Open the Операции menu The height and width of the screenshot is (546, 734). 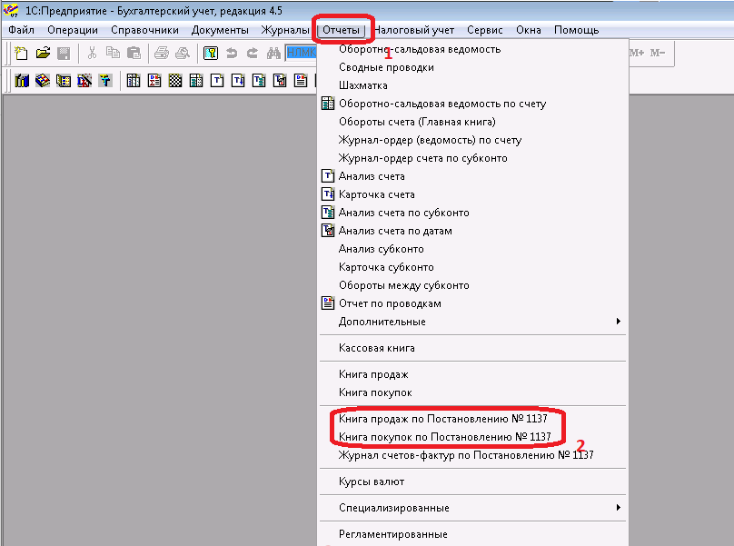click(73, 30)
